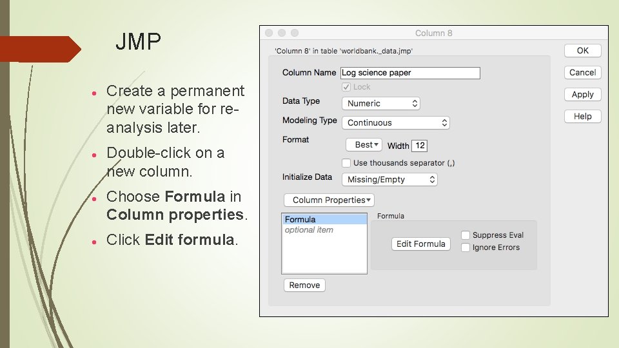This screenshot has width=619, height=348.
Task: Enable the Ignore Errors checkbox
Action: point(466,247)
